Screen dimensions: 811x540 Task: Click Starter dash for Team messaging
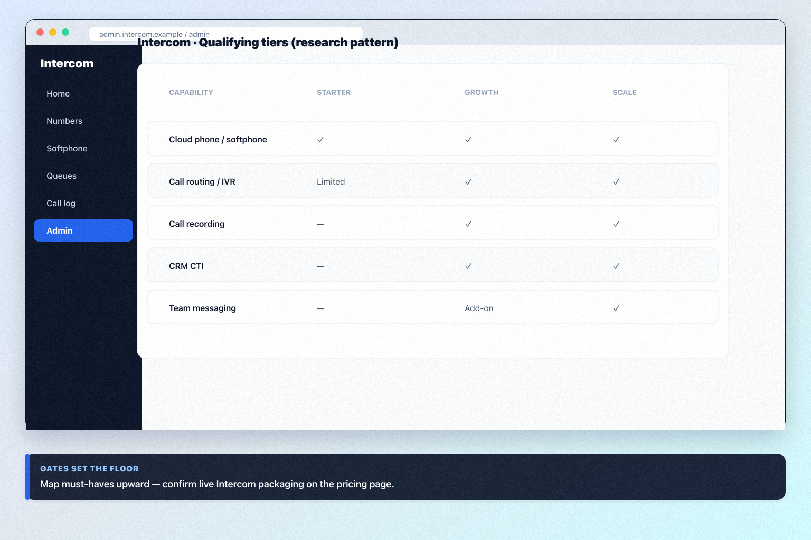320,308
